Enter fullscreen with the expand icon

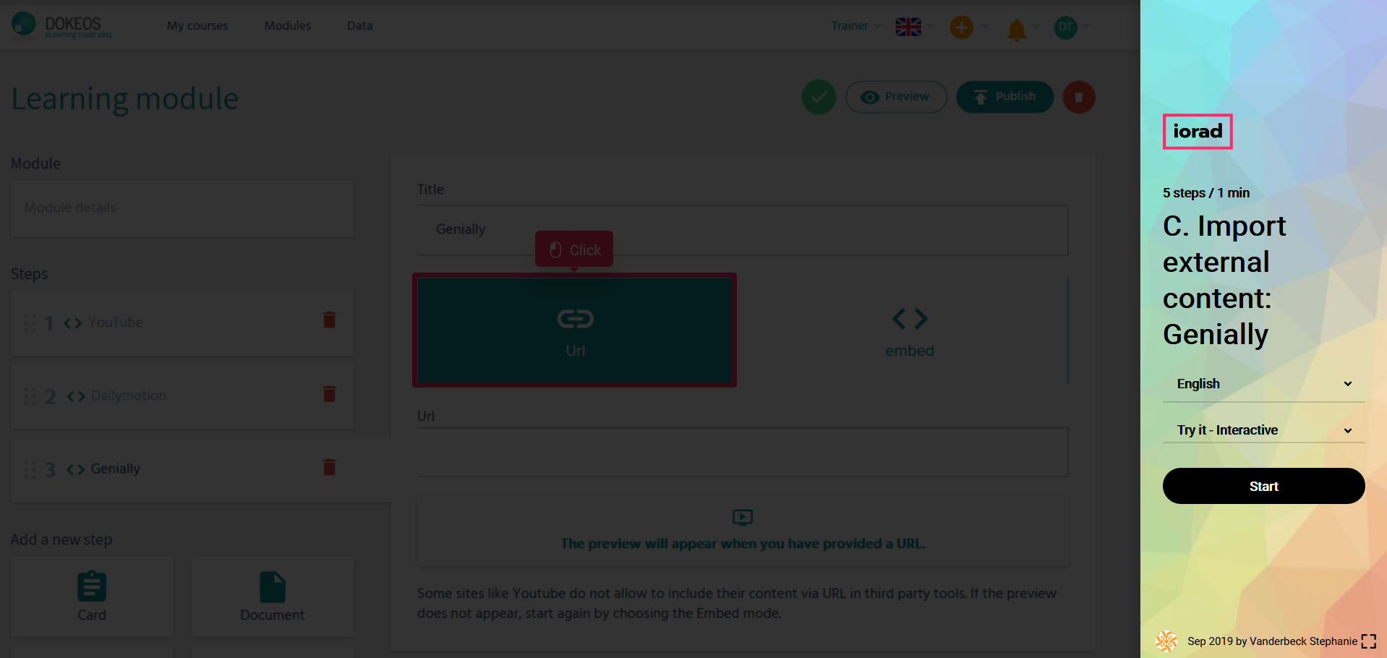click(1368, 641)
